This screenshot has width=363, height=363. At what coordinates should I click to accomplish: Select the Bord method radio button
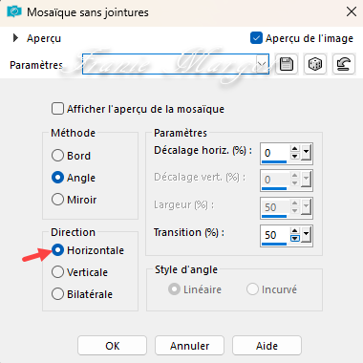57,156
